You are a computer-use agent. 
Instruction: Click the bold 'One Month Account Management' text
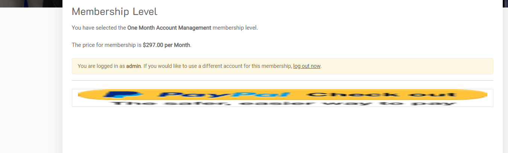pos(169,28)
